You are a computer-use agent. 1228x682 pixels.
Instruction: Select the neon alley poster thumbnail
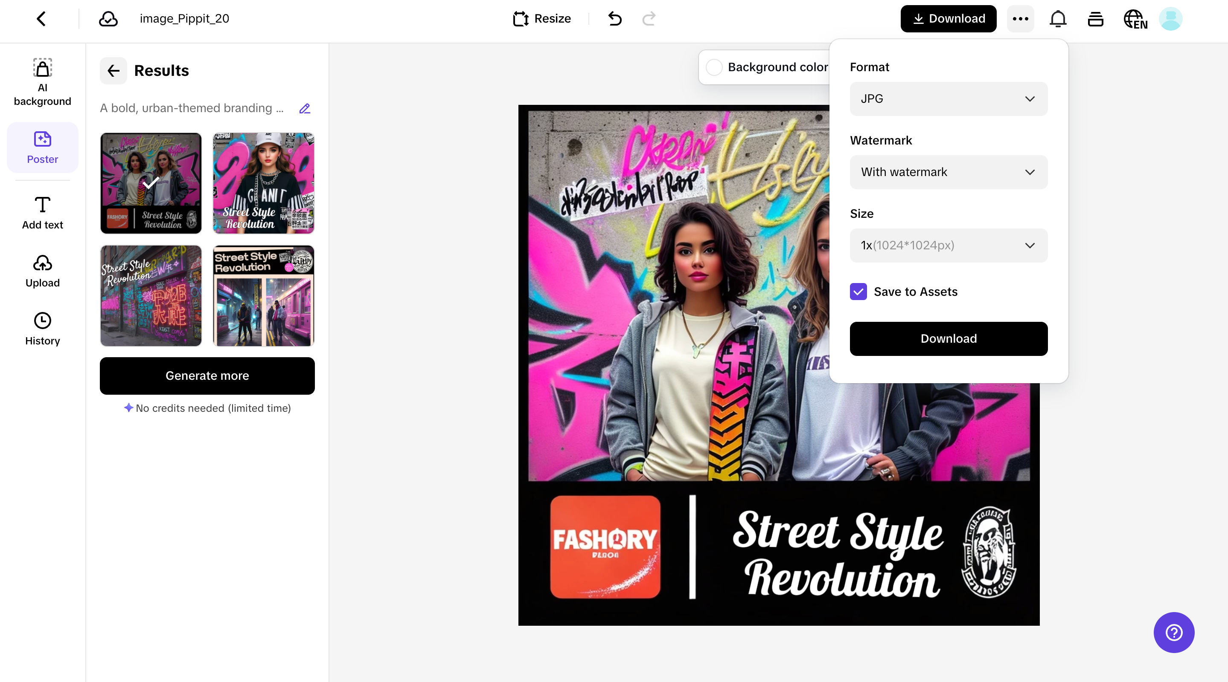click(151, 296)
